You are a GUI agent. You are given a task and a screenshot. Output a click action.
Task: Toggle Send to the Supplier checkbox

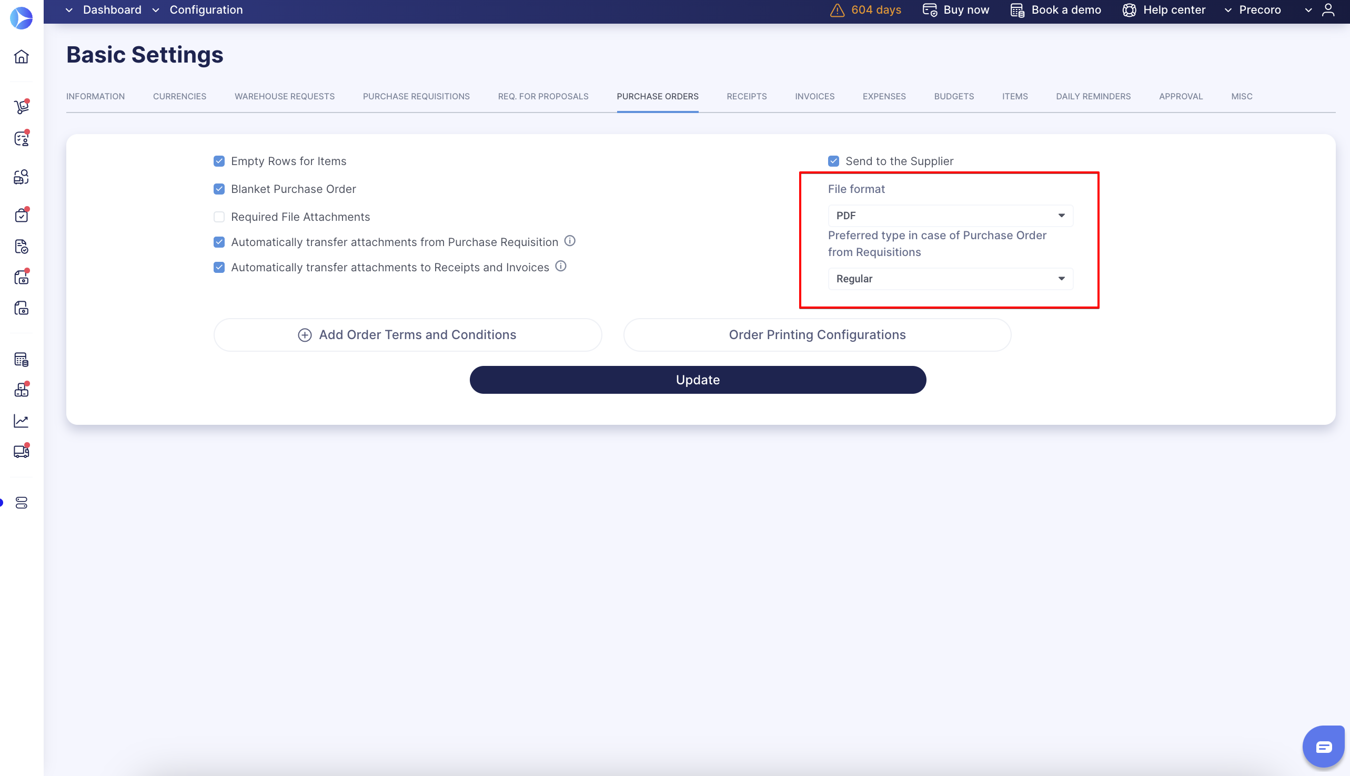click(833, 161)
